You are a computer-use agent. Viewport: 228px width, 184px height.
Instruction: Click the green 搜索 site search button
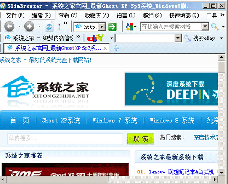141,139
